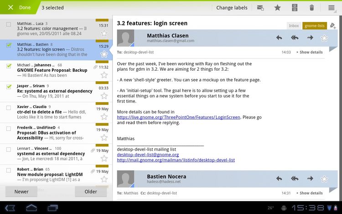Check the 3.2 features: color management conversation
This screenshot has width=342, height=214.
click(x=9, y=25)
